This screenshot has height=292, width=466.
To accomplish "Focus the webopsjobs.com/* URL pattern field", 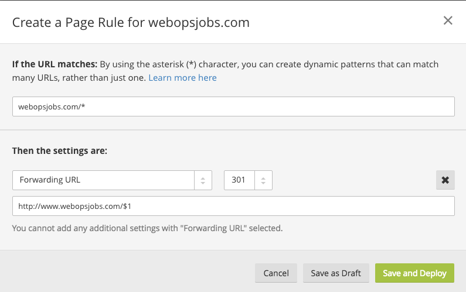I will click(233, 107).
